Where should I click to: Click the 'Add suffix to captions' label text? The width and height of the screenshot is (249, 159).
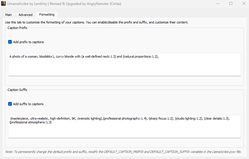coord(28,104)
